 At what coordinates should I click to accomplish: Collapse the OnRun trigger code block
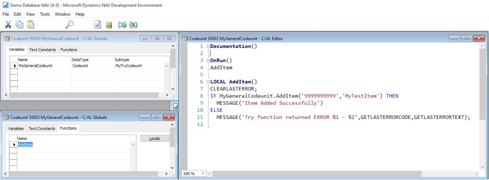click(208, 60)
